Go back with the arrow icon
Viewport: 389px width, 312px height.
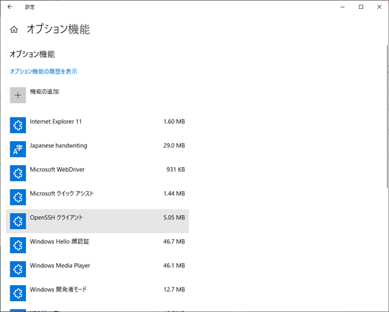coord(10,7)
